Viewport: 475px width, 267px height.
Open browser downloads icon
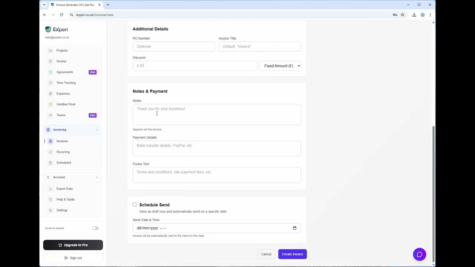coord(414,15)
